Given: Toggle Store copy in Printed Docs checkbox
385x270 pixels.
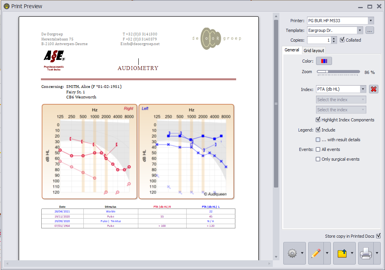Looking at the screenshot, I should [x=378, y=236].
